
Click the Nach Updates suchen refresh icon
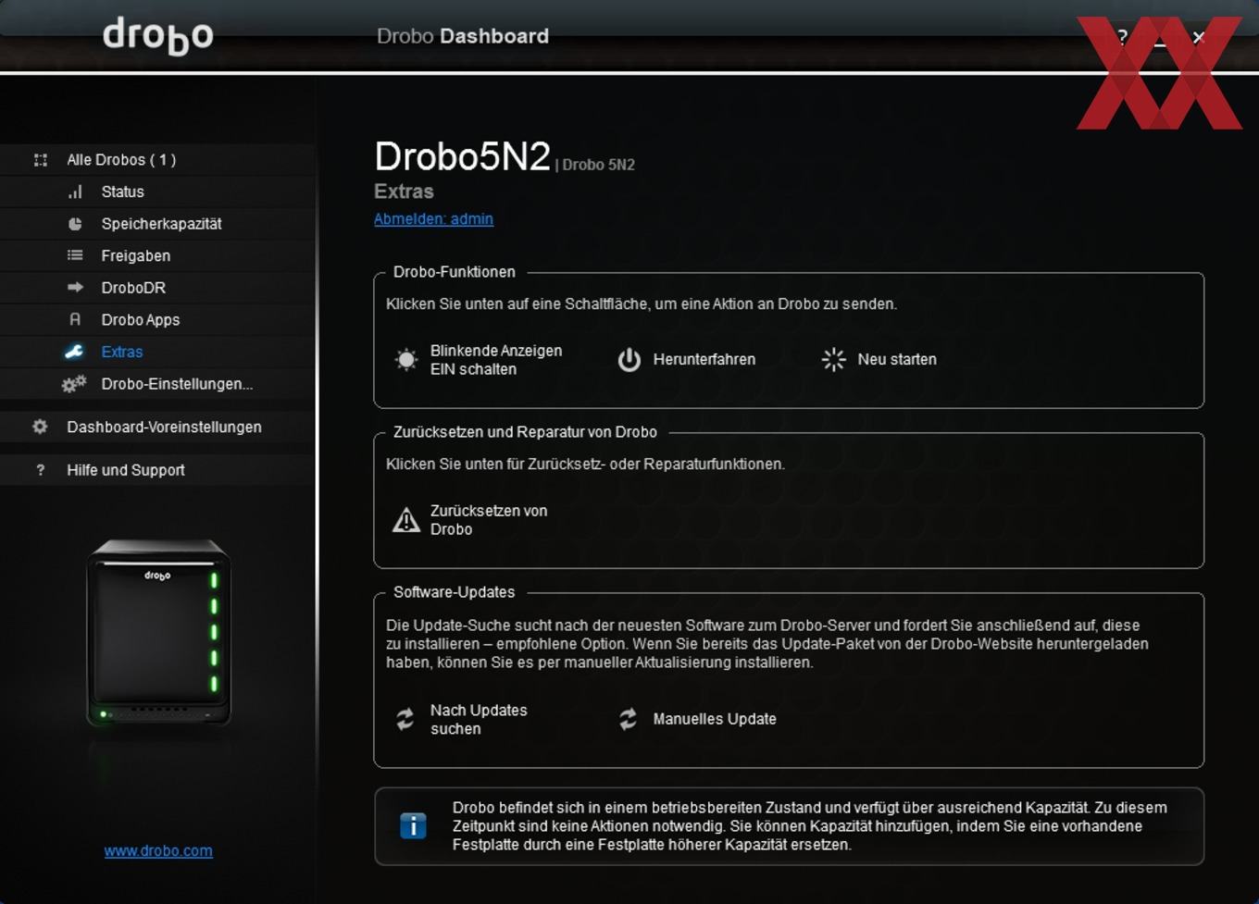(405, 719)
